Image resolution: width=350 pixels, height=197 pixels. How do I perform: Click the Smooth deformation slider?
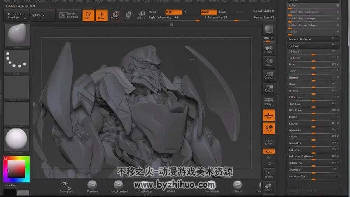click(313, 144)
